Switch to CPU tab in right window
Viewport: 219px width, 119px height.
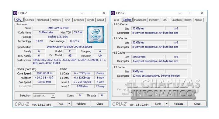(116, 20)
